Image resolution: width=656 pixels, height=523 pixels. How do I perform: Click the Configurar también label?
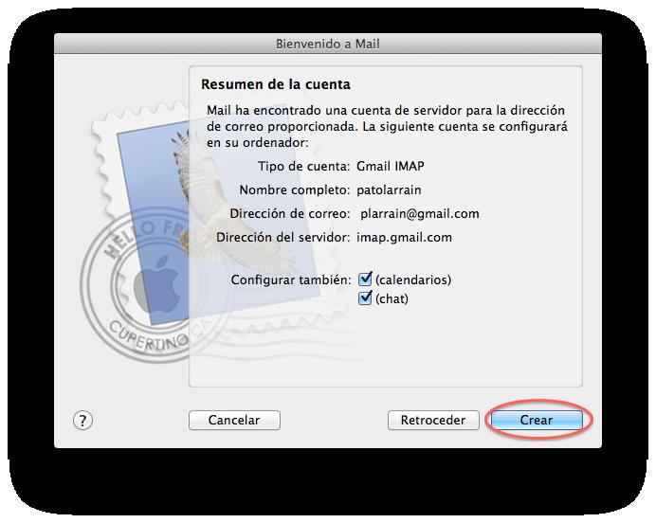click(x=291, y=280)
